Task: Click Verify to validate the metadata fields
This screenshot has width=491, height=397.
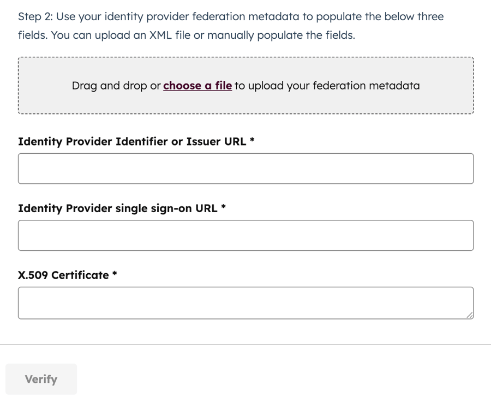Action: [x=41, y=379]
